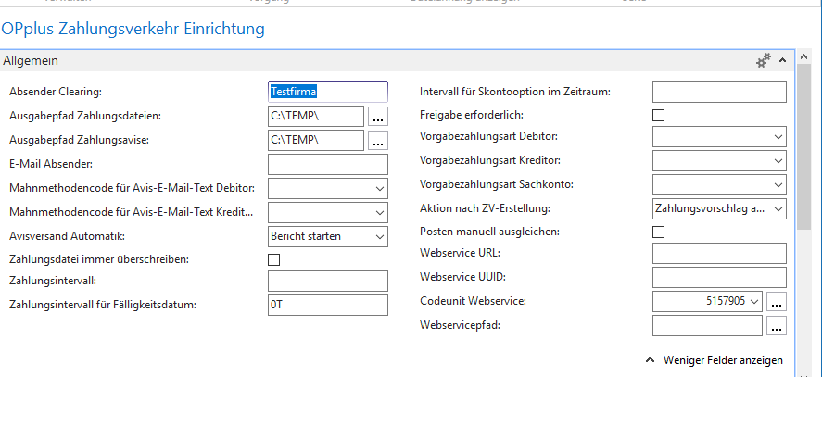822x426 pixels.
Task: Click the Zahlungsintervall input field
Action: click(x=328, y=282)
